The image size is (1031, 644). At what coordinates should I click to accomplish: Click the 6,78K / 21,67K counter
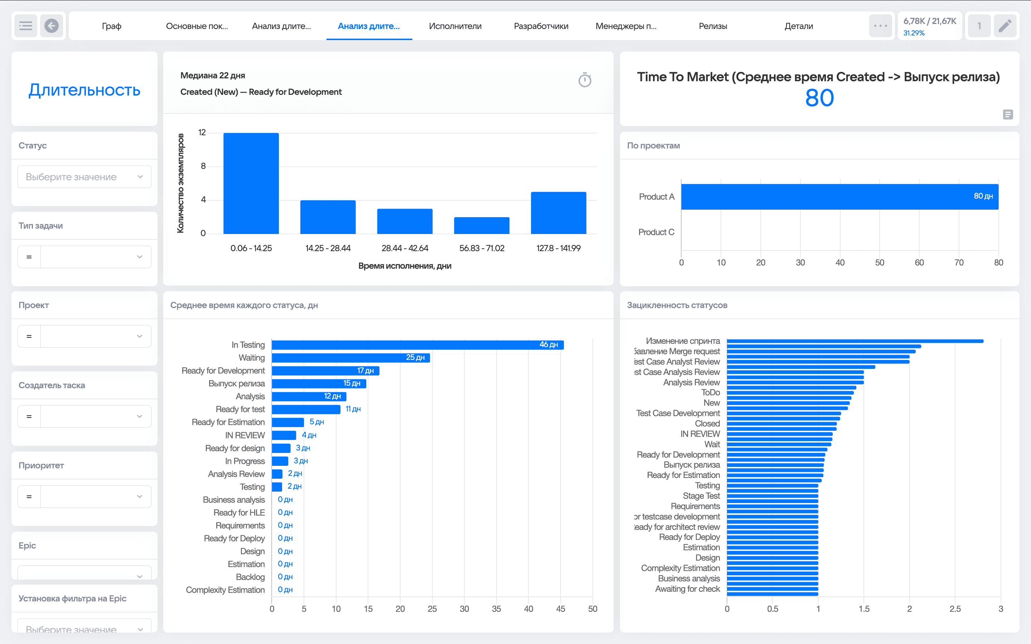click(x=930, y=26)
